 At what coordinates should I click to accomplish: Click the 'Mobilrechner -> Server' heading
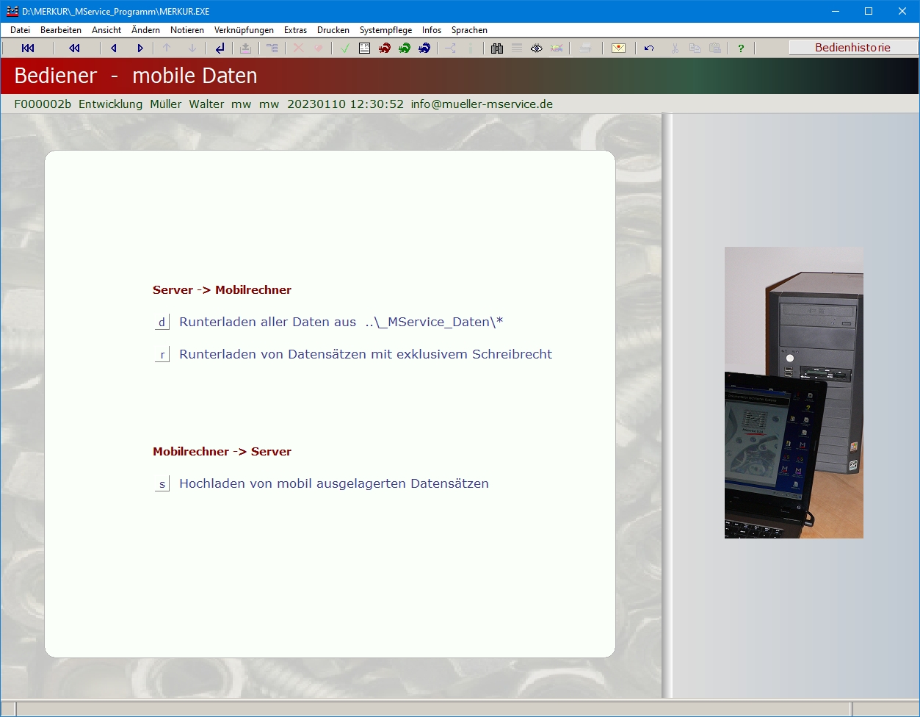pos(222,452)
